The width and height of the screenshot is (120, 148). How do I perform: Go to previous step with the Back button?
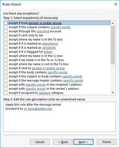point(63,142)
